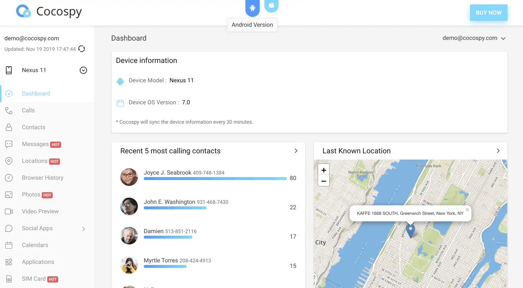The height and width of the screenshot is (288, 523).
Task: Click the Device information heading
Action: (146, 61)
